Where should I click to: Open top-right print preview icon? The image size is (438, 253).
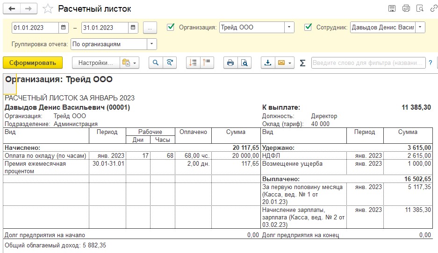[420, 9]
